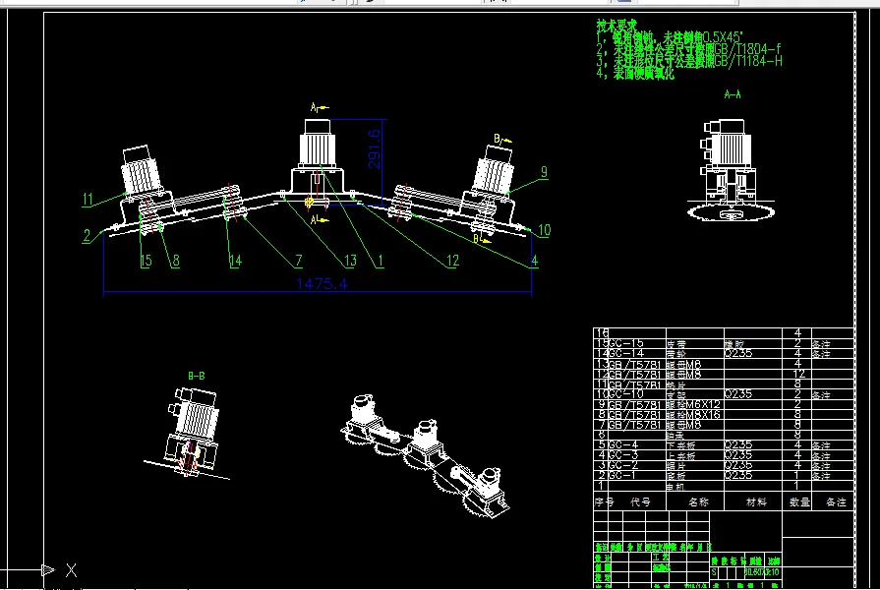This screenshot has width=880, height=590.
Task: Click yellow section marker A above center motor
Action: [x=320, y=107]
